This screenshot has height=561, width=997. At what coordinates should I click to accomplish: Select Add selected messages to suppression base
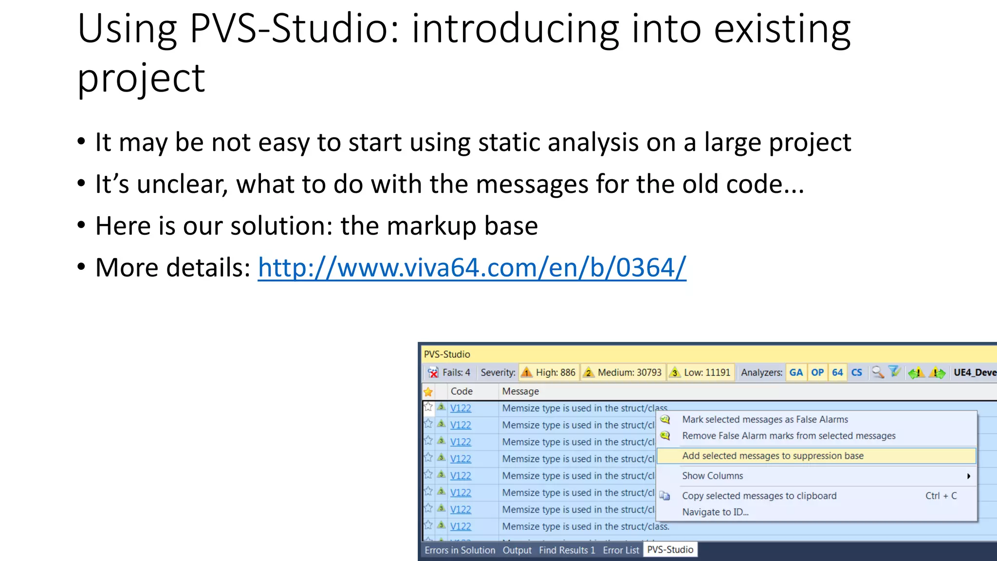click(773, 456)
